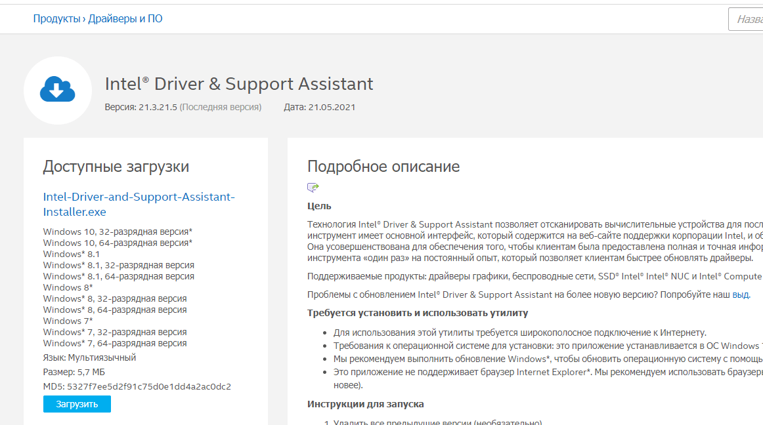Image resolution: width=763 pixels, height=425 pixels.
Task: Click 'Windows* 7, 32-разрядная версия' row
Action: click(115, 332)
